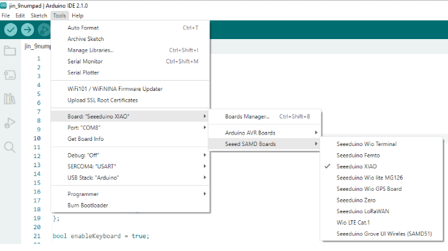
Task: Open Library Manager books sidebar icon
Action: [10, 99]
